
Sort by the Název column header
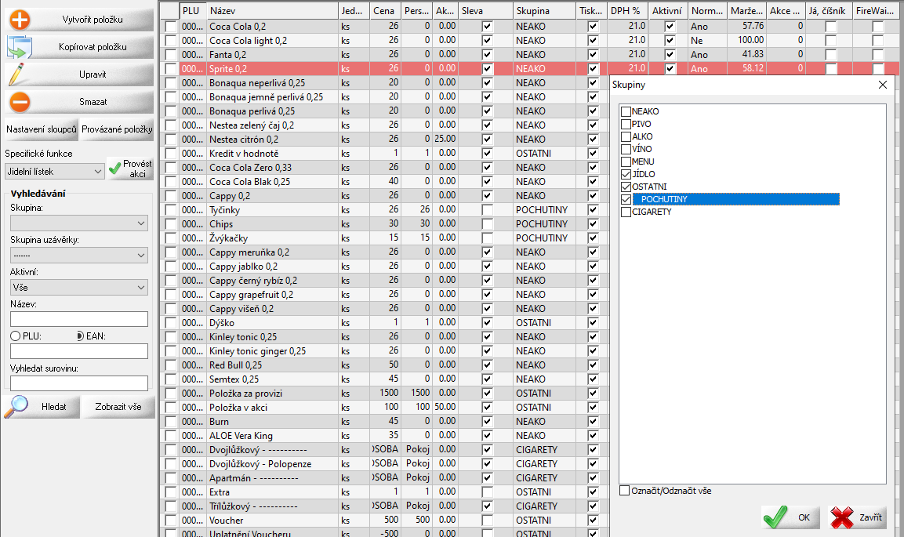[x=272, y=11]
